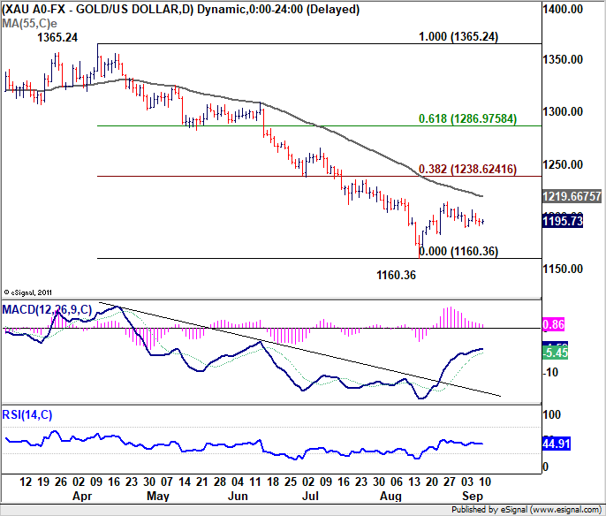Click the -5.45 MACD signal value tag
The width and height of the screenshot is (606, 516).
click(x=555, y=353)
